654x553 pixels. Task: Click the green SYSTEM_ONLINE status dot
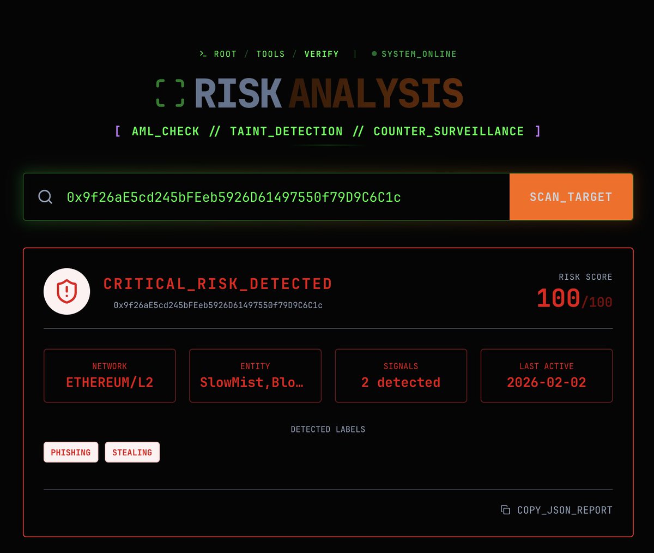374,54
